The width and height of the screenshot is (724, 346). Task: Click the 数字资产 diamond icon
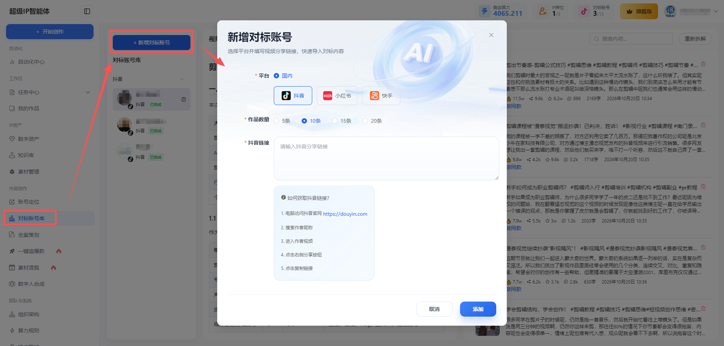pyautogui.click(x=12, y=139)
